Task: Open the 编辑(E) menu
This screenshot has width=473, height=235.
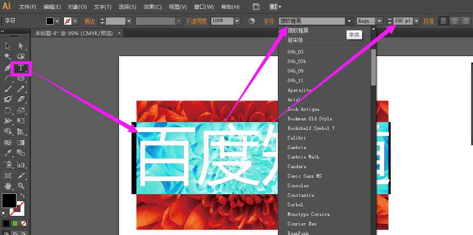Action: [x=52, y=7]
